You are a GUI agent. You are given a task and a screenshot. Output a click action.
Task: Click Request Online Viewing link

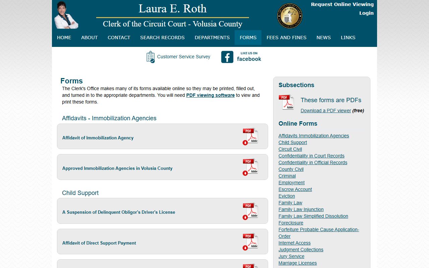(342, 4)
